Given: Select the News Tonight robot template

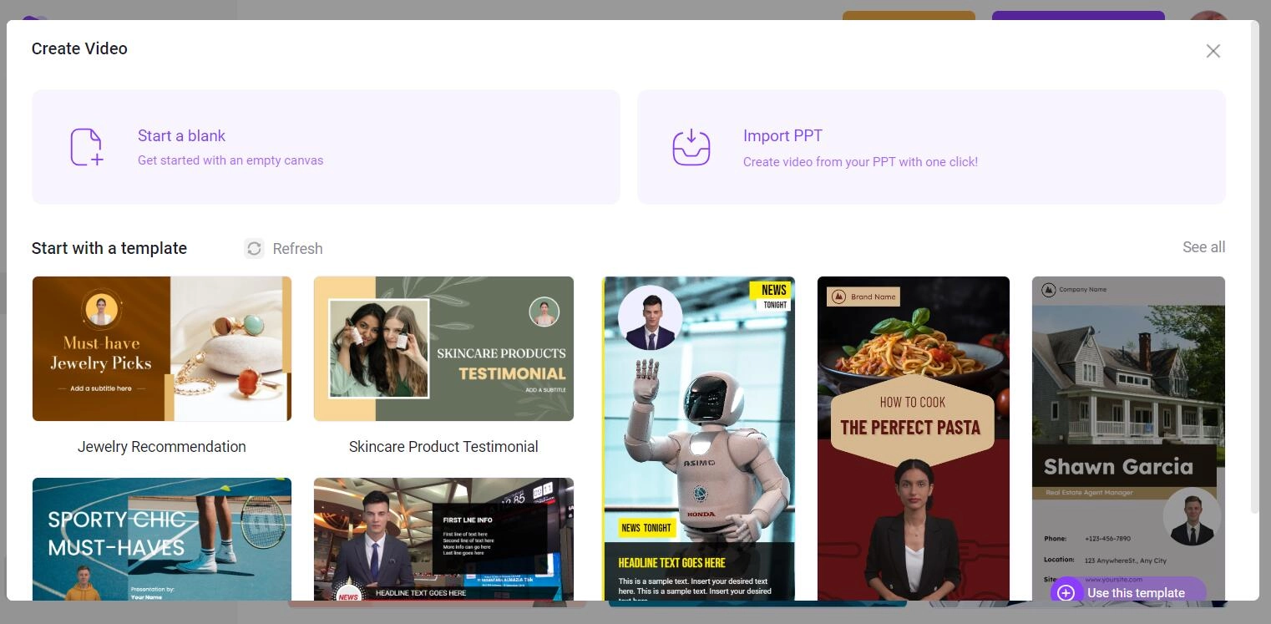Looking at the screenshot, I should click(x=698, y=439).
